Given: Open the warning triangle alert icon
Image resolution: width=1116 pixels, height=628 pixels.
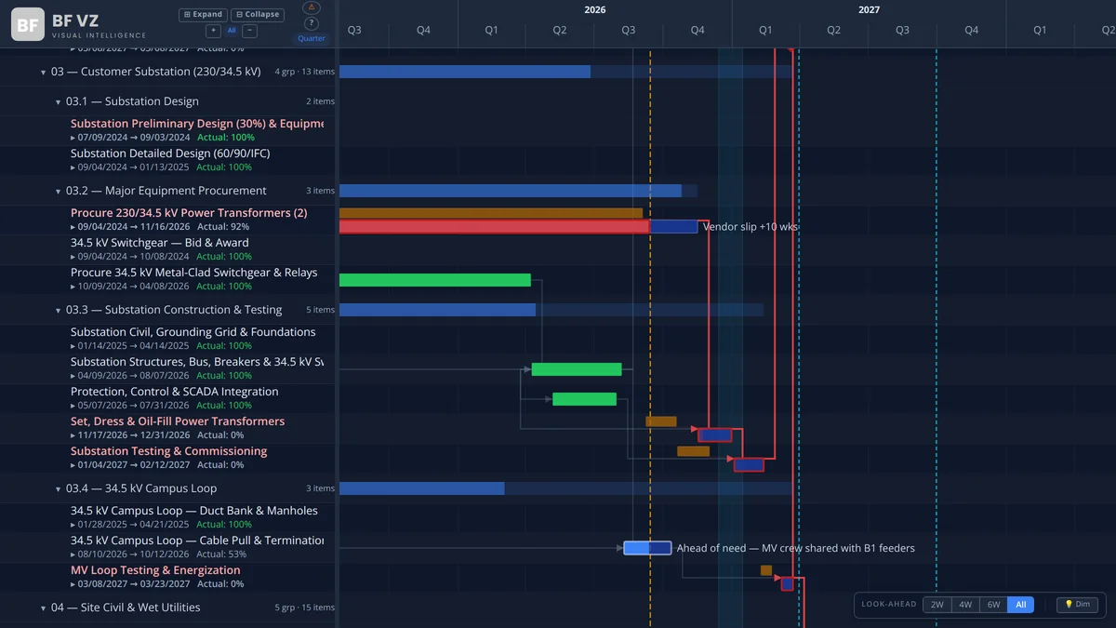Looking at the screenshot, I should click(312, 7).
